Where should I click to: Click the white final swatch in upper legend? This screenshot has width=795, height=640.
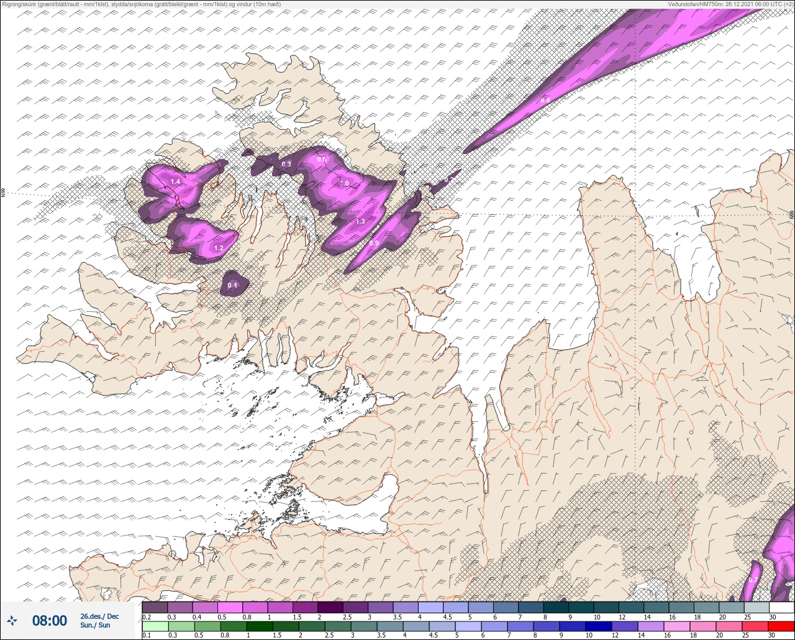click(x=782, y=607)
